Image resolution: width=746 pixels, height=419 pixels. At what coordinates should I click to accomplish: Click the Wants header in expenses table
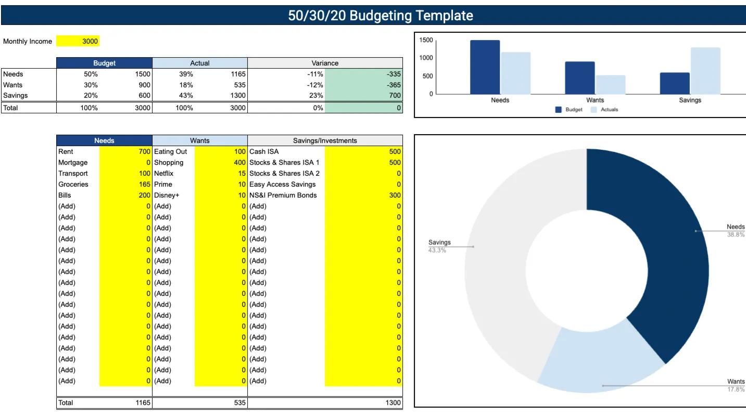(200, 140)
